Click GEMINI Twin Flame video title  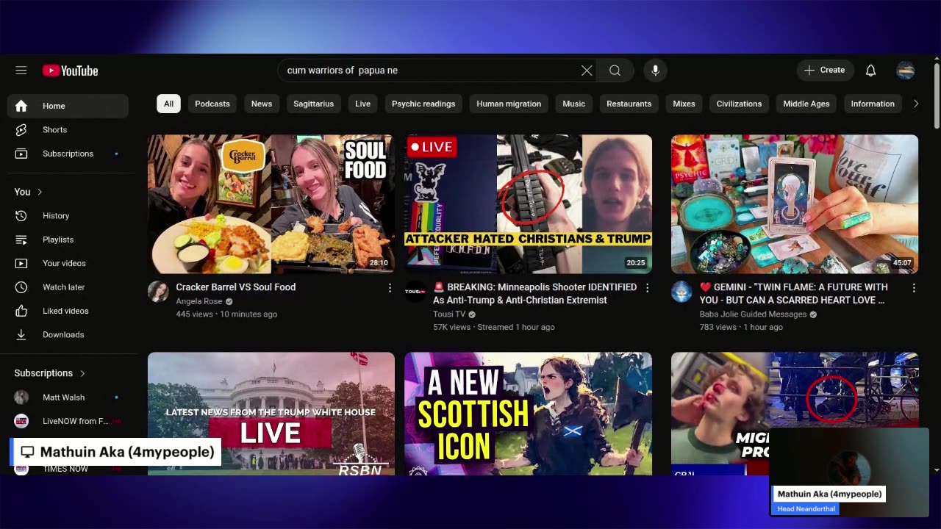794,294
